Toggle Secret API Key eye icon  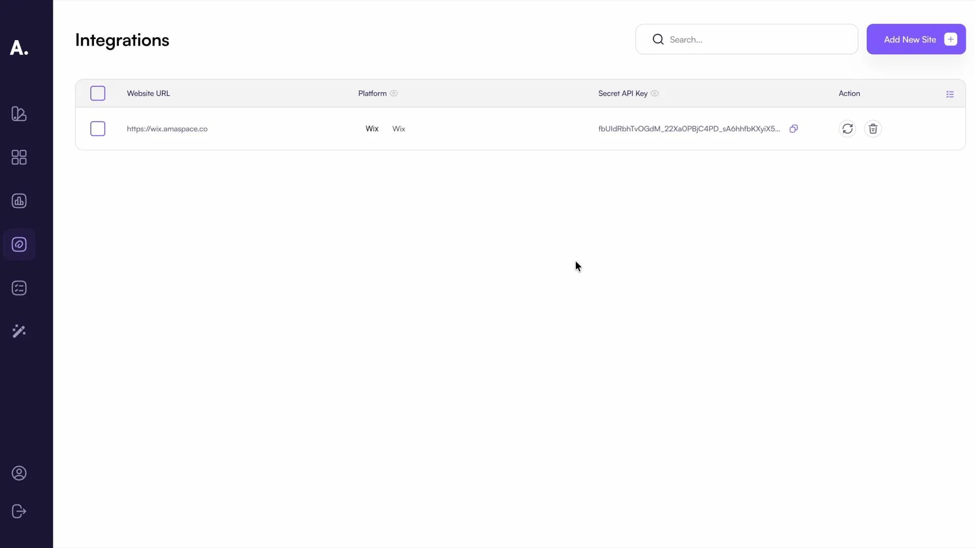[x=655, y=93]
